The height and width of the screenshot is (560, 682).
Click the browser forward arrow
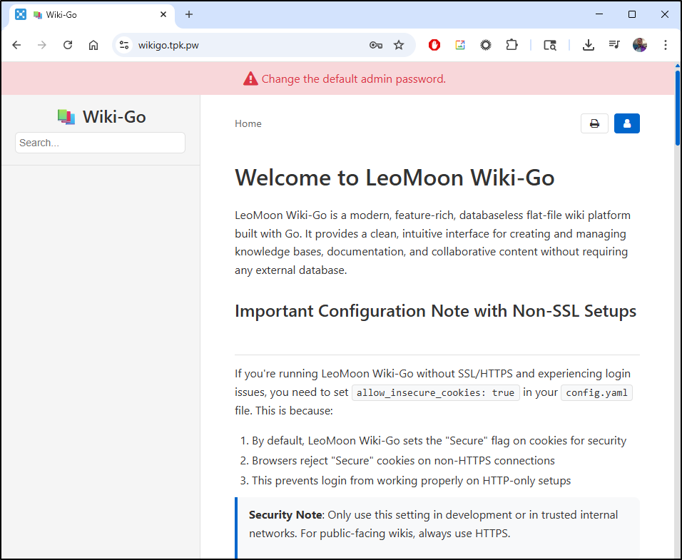pyautogui.click(x=42, y=45)
